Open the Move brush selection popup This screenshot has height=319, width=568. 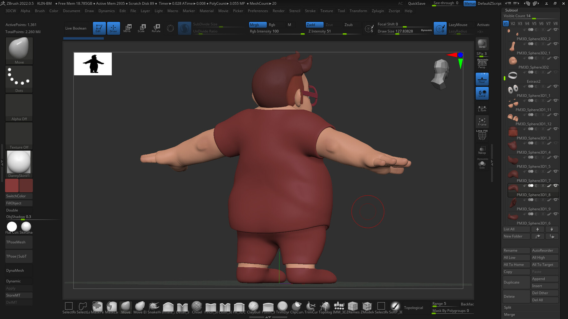[19, 51]
